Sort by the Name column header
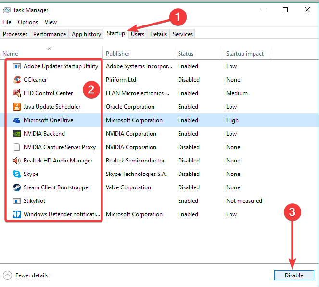 click(51, 54)
